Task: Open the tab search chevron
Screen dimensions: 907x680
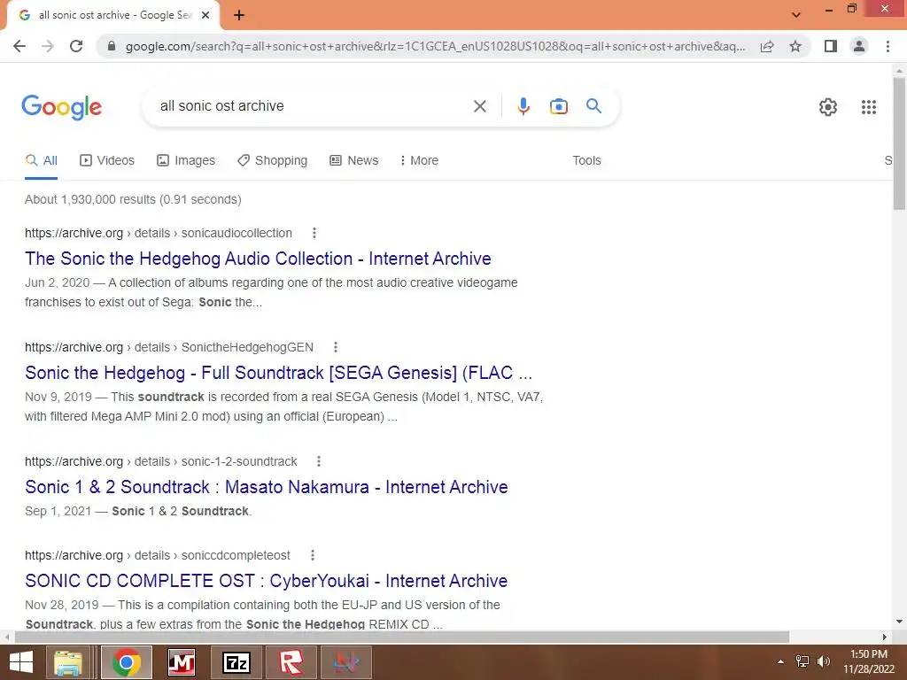Action: [x=796, y=15]
